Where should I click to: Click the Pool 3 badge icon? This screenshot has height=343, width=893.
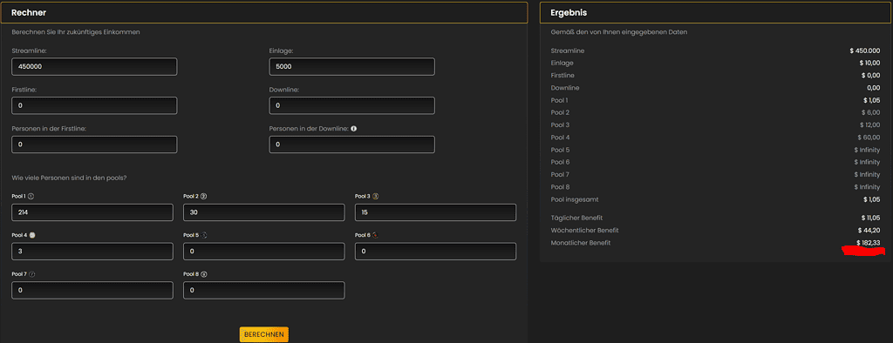pos(375,196)
